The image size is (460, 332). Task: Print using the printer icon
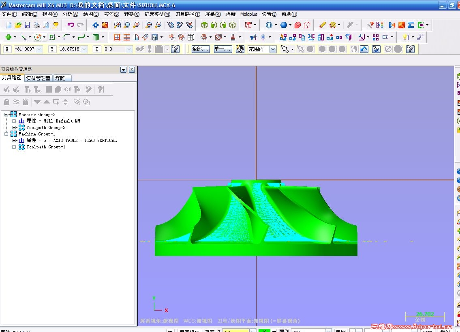[x=36, y=25]
